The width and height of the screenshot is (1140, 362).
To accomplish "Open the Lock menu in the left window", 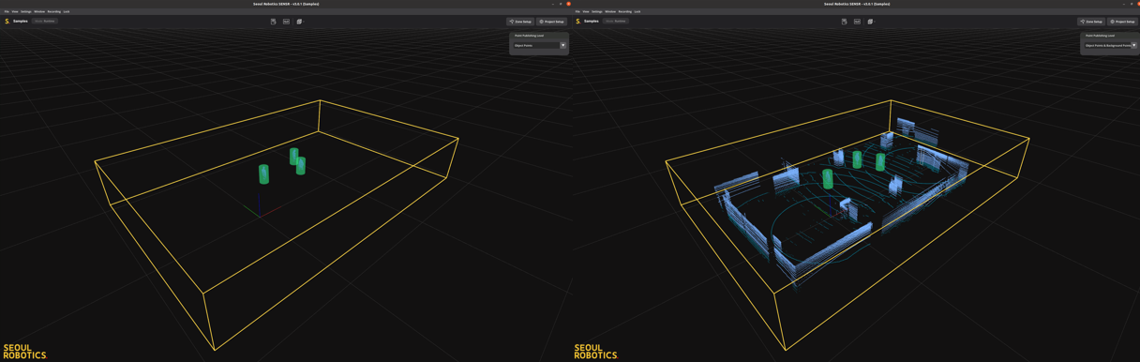I will point(67,11).
